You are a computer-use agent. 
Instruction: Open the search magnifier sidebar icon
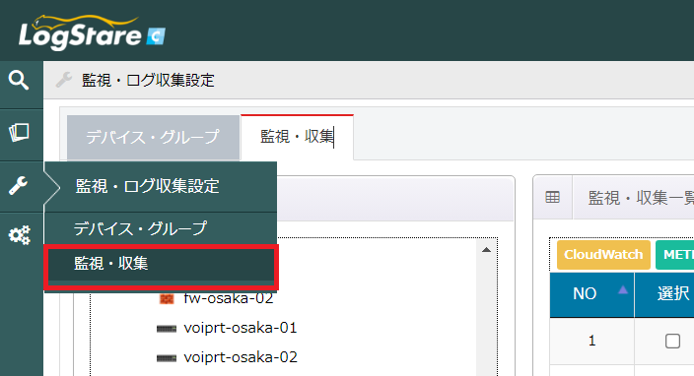pos(19,81)
